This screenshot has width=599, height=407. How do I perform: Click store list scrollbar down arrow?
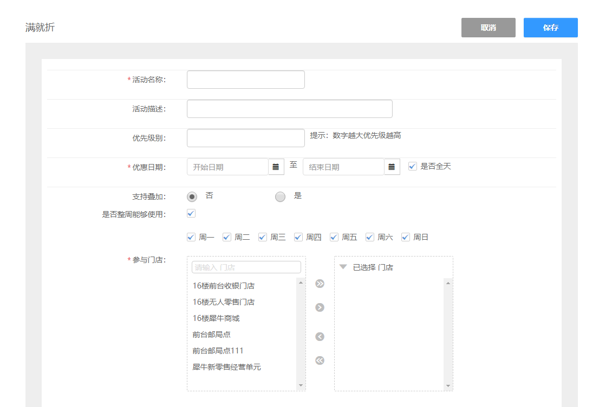pyautogui.click(x=301, y=385)
